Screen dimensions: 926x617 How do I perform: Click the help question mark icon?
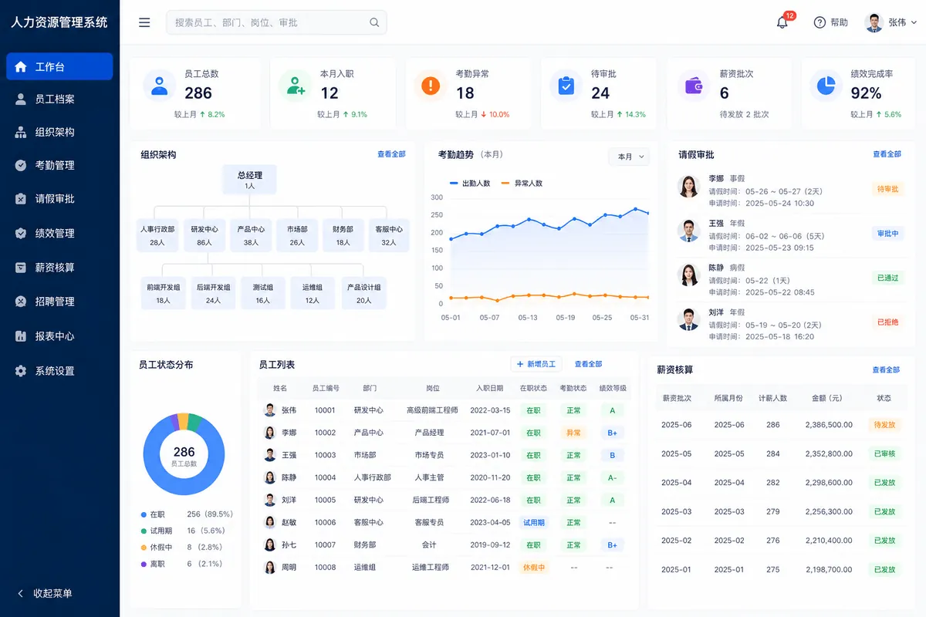[x=820, y=22]
